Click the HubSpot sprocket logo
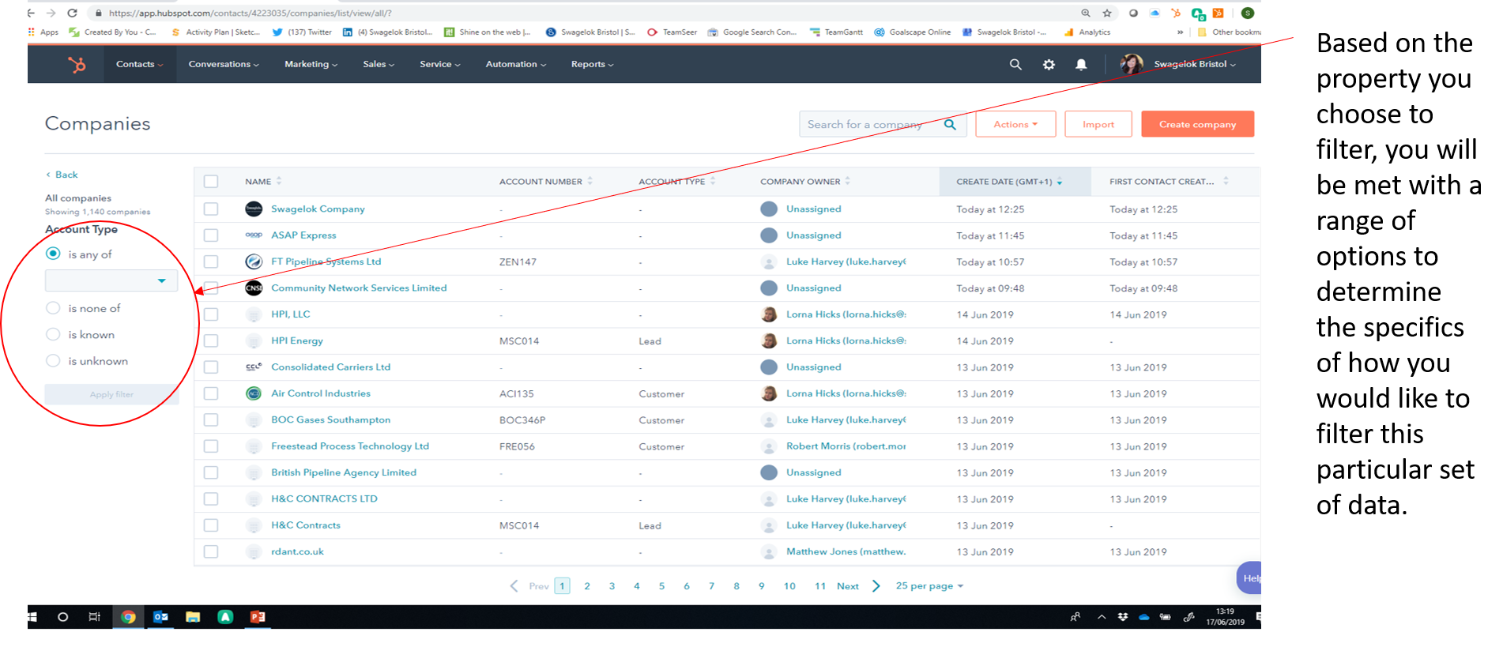 [x=77, y=65]
